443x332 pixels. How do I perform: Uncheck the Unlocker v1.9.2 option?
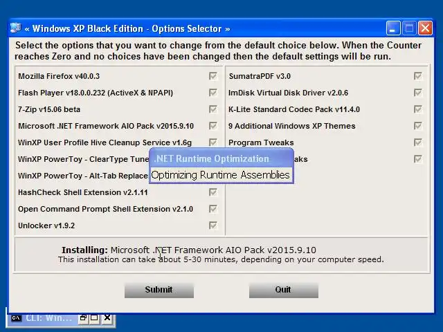point(213,225)
